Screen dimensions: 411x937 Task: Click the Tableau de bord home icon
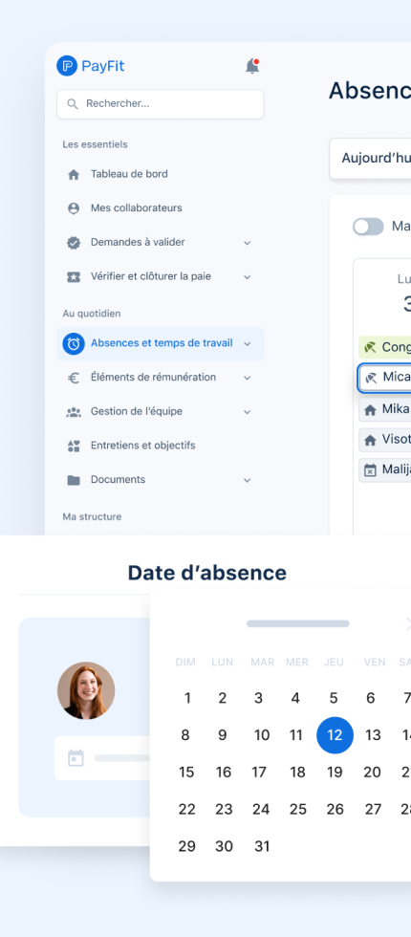[74, 174]
